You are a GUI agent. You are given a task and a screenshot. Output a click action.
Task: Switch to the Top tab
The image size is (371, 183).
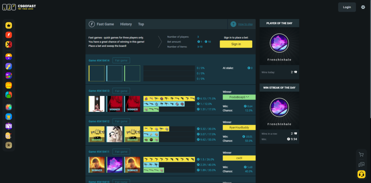(141, 24)
